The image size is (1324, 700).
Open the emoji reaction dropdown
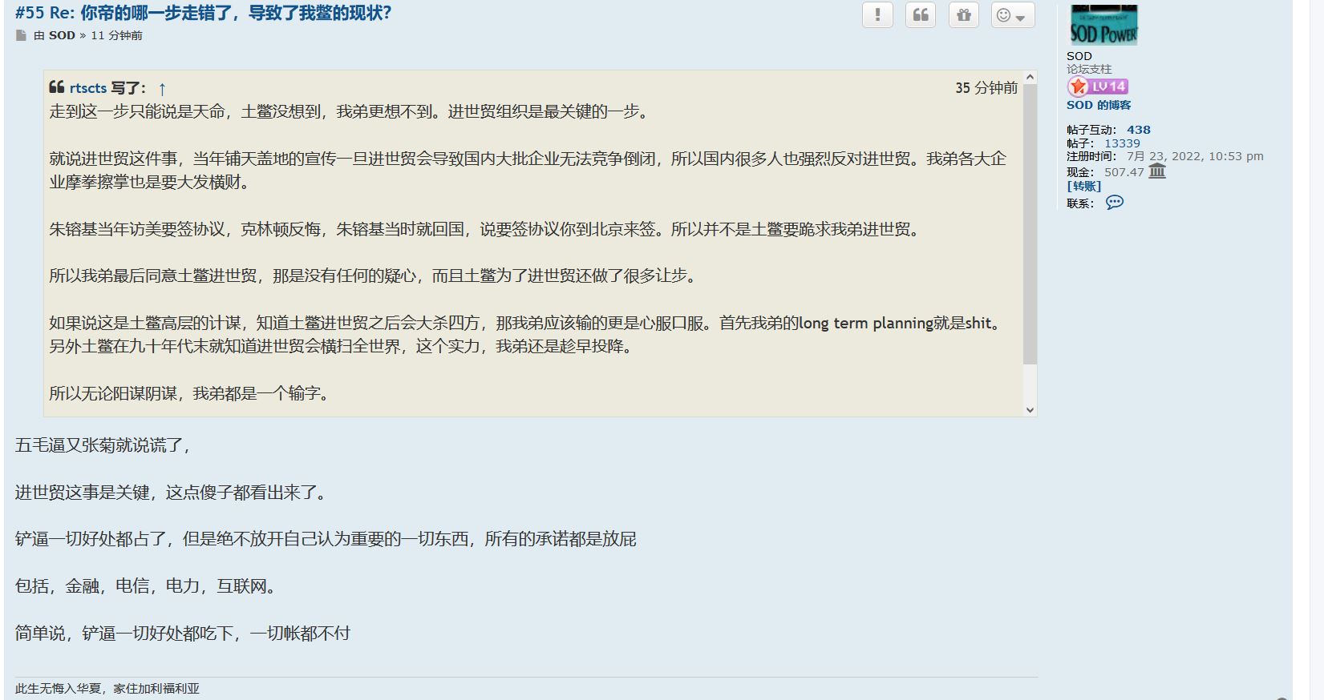1013,14
